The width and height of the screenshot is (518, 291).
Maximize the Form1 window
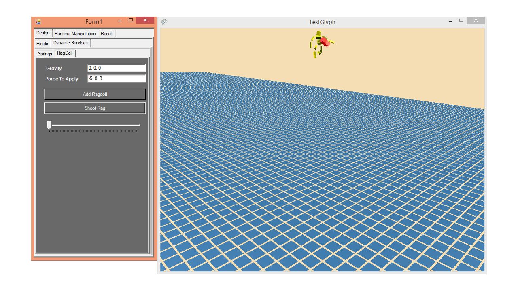(131, 20)
